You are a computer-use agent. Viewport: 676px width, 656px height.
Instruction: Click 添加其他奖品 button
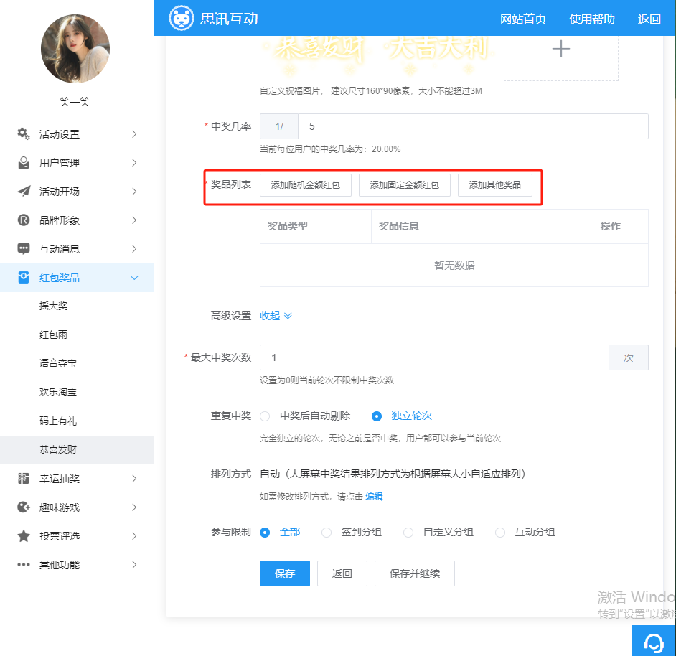tap(495, 185)
